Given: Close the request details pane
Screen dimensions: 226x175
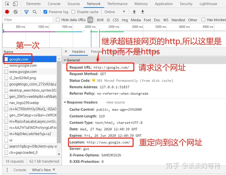Looking at the screenshot, I should tap(66, 51).
